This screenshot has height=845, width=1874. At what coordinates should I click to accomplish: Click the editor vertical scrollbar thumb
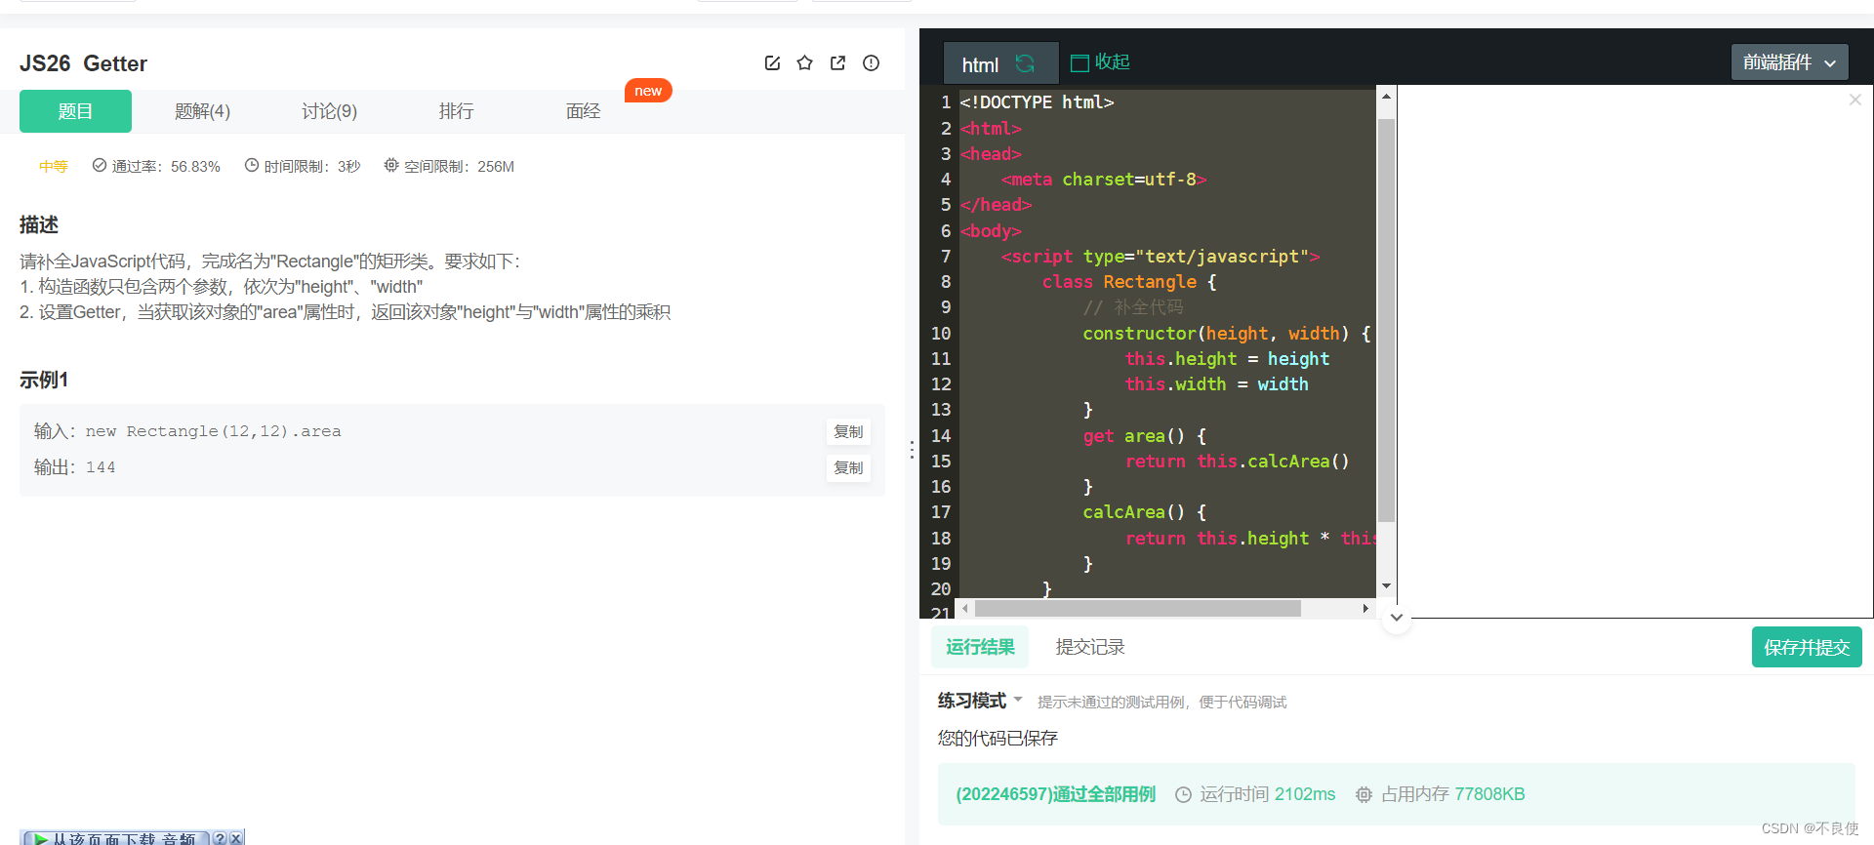pos(1386,320)
